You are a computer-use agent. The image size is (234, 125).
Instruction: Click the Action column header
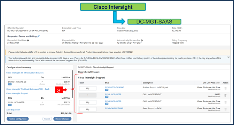(226, 83)
